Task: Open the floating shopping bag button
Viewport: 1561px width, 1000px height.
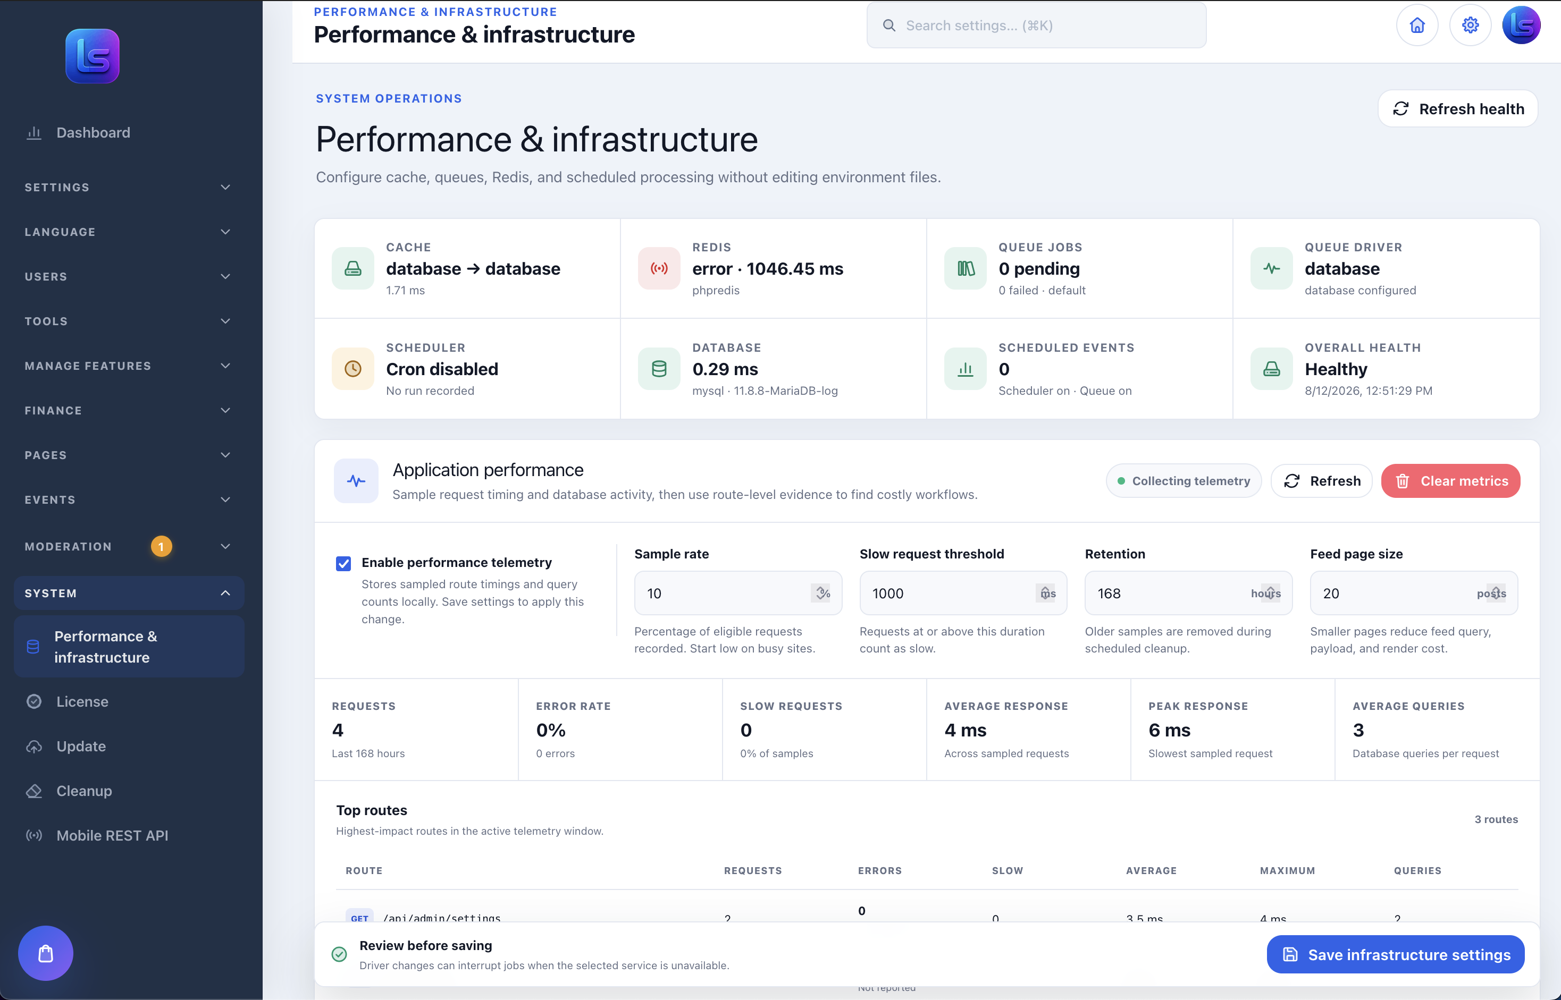Action: 46,953
